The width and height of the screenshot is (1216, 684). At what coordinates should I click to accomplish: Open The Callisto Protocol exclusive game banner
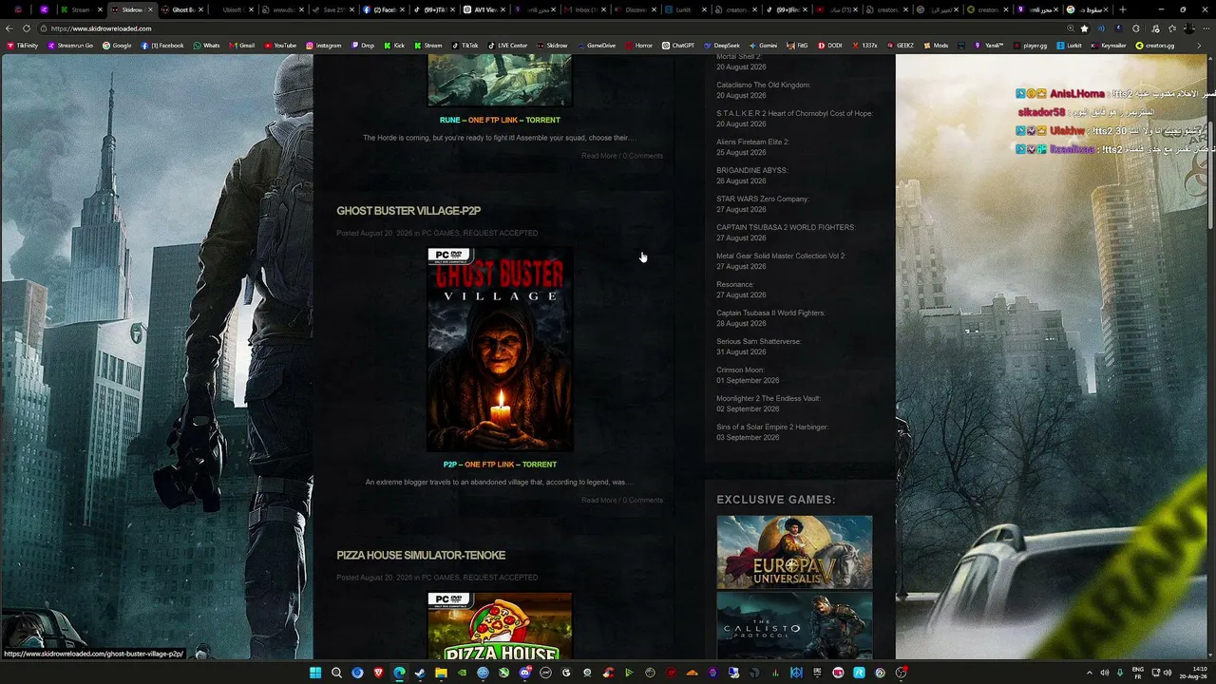tap(794, 625)
